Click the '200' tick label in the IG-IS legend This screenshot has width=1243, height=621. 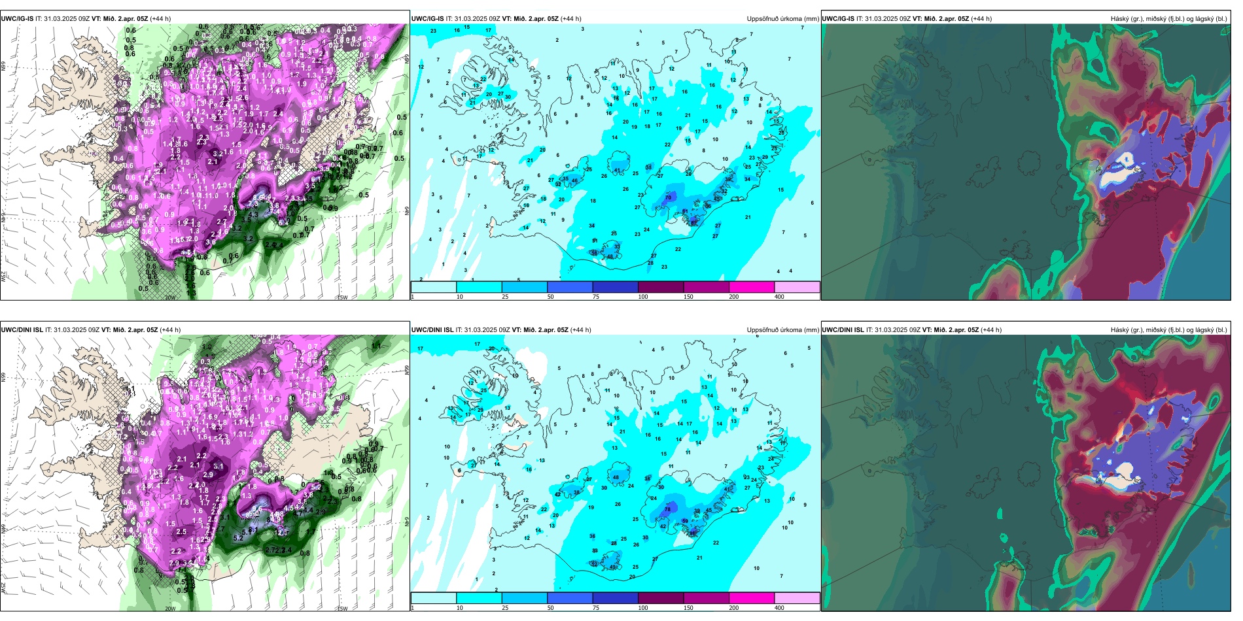(x=734, y=297)
